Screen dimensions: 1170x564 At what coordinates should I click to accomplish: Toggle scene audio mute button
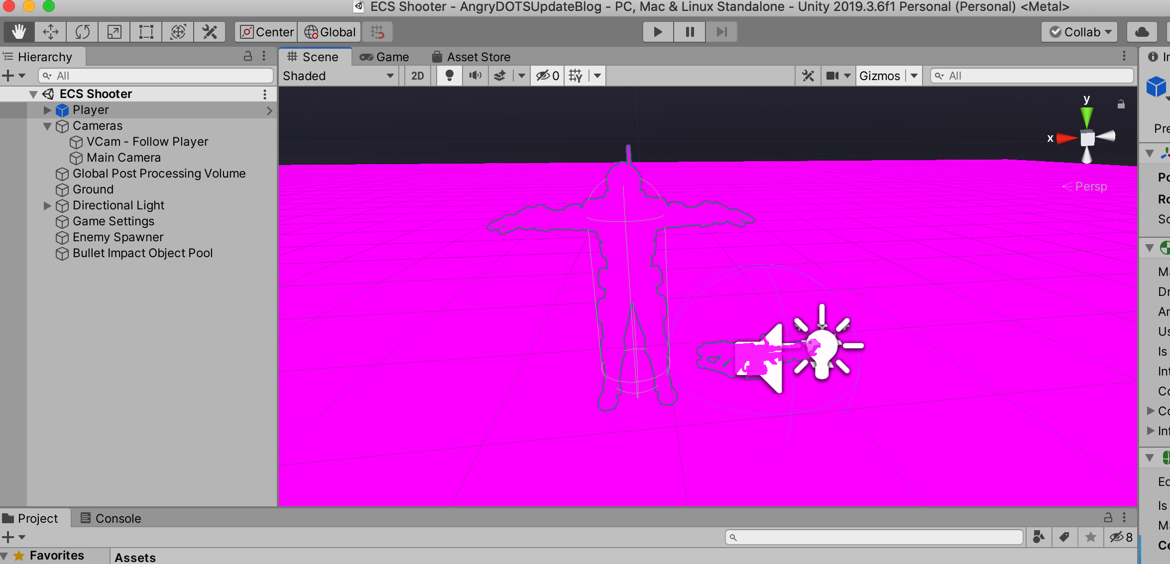pos(475,76)
